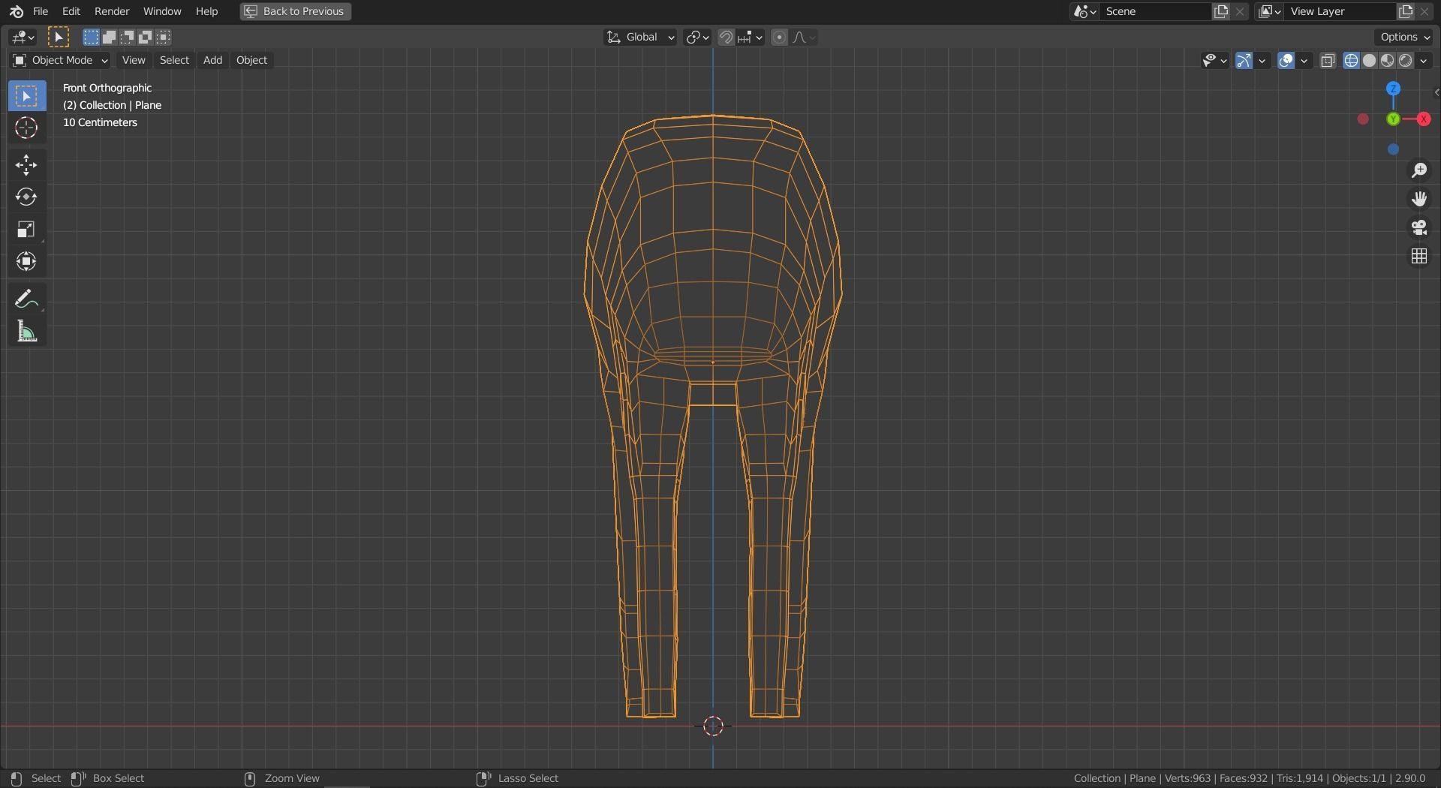Screen dimensions: 1441x788
Task: Activate the combined Transform tool
Action: tap(26, 262)
